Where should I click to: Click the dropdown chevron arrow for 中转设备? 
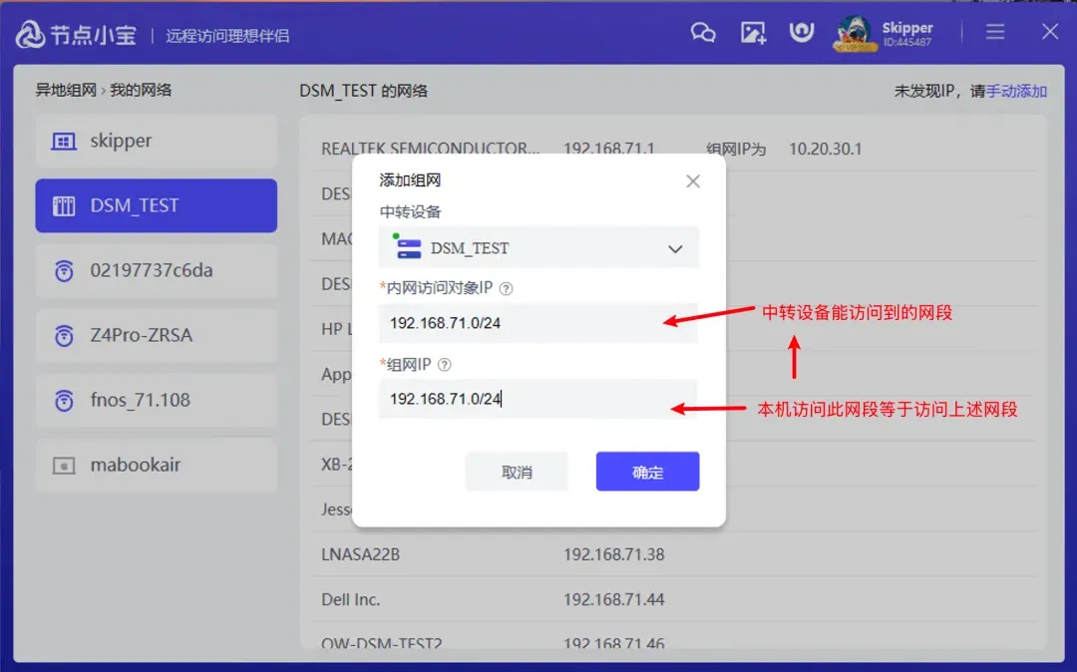point(675,249)
